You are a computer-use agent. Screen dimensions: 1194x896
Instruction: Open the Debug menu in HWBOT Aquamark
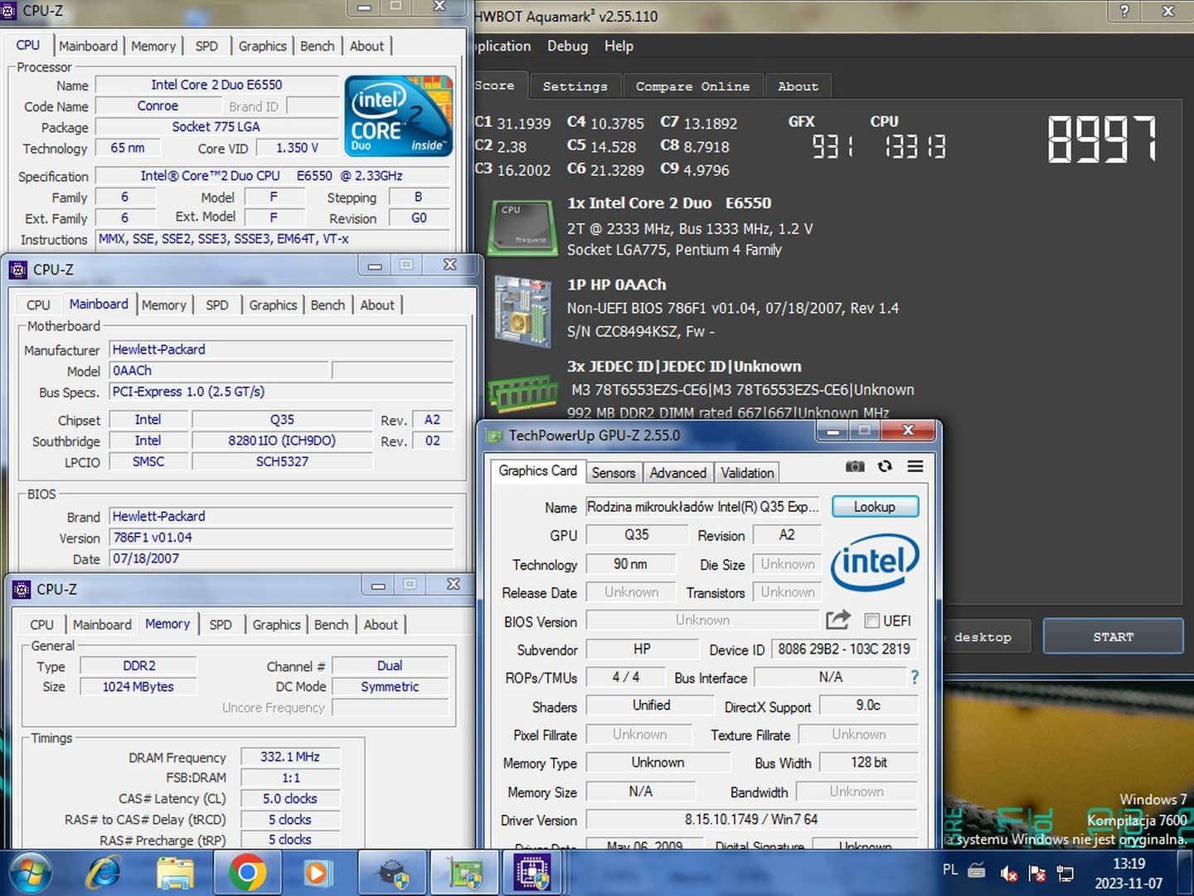click(567, 46)
